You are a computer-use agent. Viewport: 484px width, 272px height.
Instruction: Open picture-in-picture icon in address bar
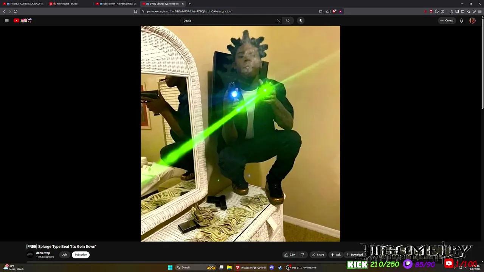[x=321, y=11]
